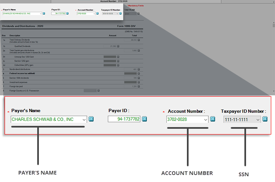Open the small header Account Number dropdown
Screen dimensions: 275x182
94,14
